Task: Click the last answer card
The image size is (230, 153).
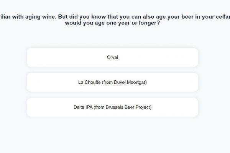Action: pos(112,107)
